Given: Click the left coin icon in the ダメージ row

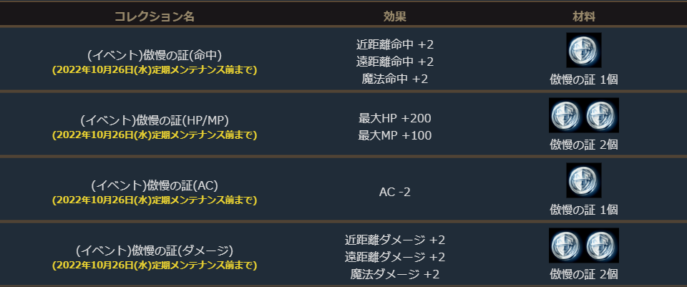Looking at the screenshot, I should (566, 245).
